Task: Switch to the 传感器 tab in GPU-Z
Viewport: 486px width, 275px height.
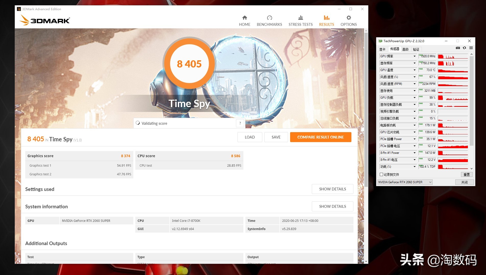Action: (395, 49)
